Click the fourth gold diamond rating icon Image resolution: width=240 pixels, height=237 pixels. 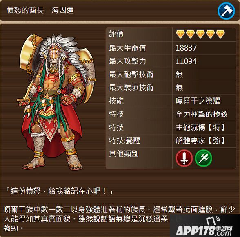(x=210, y=34)
